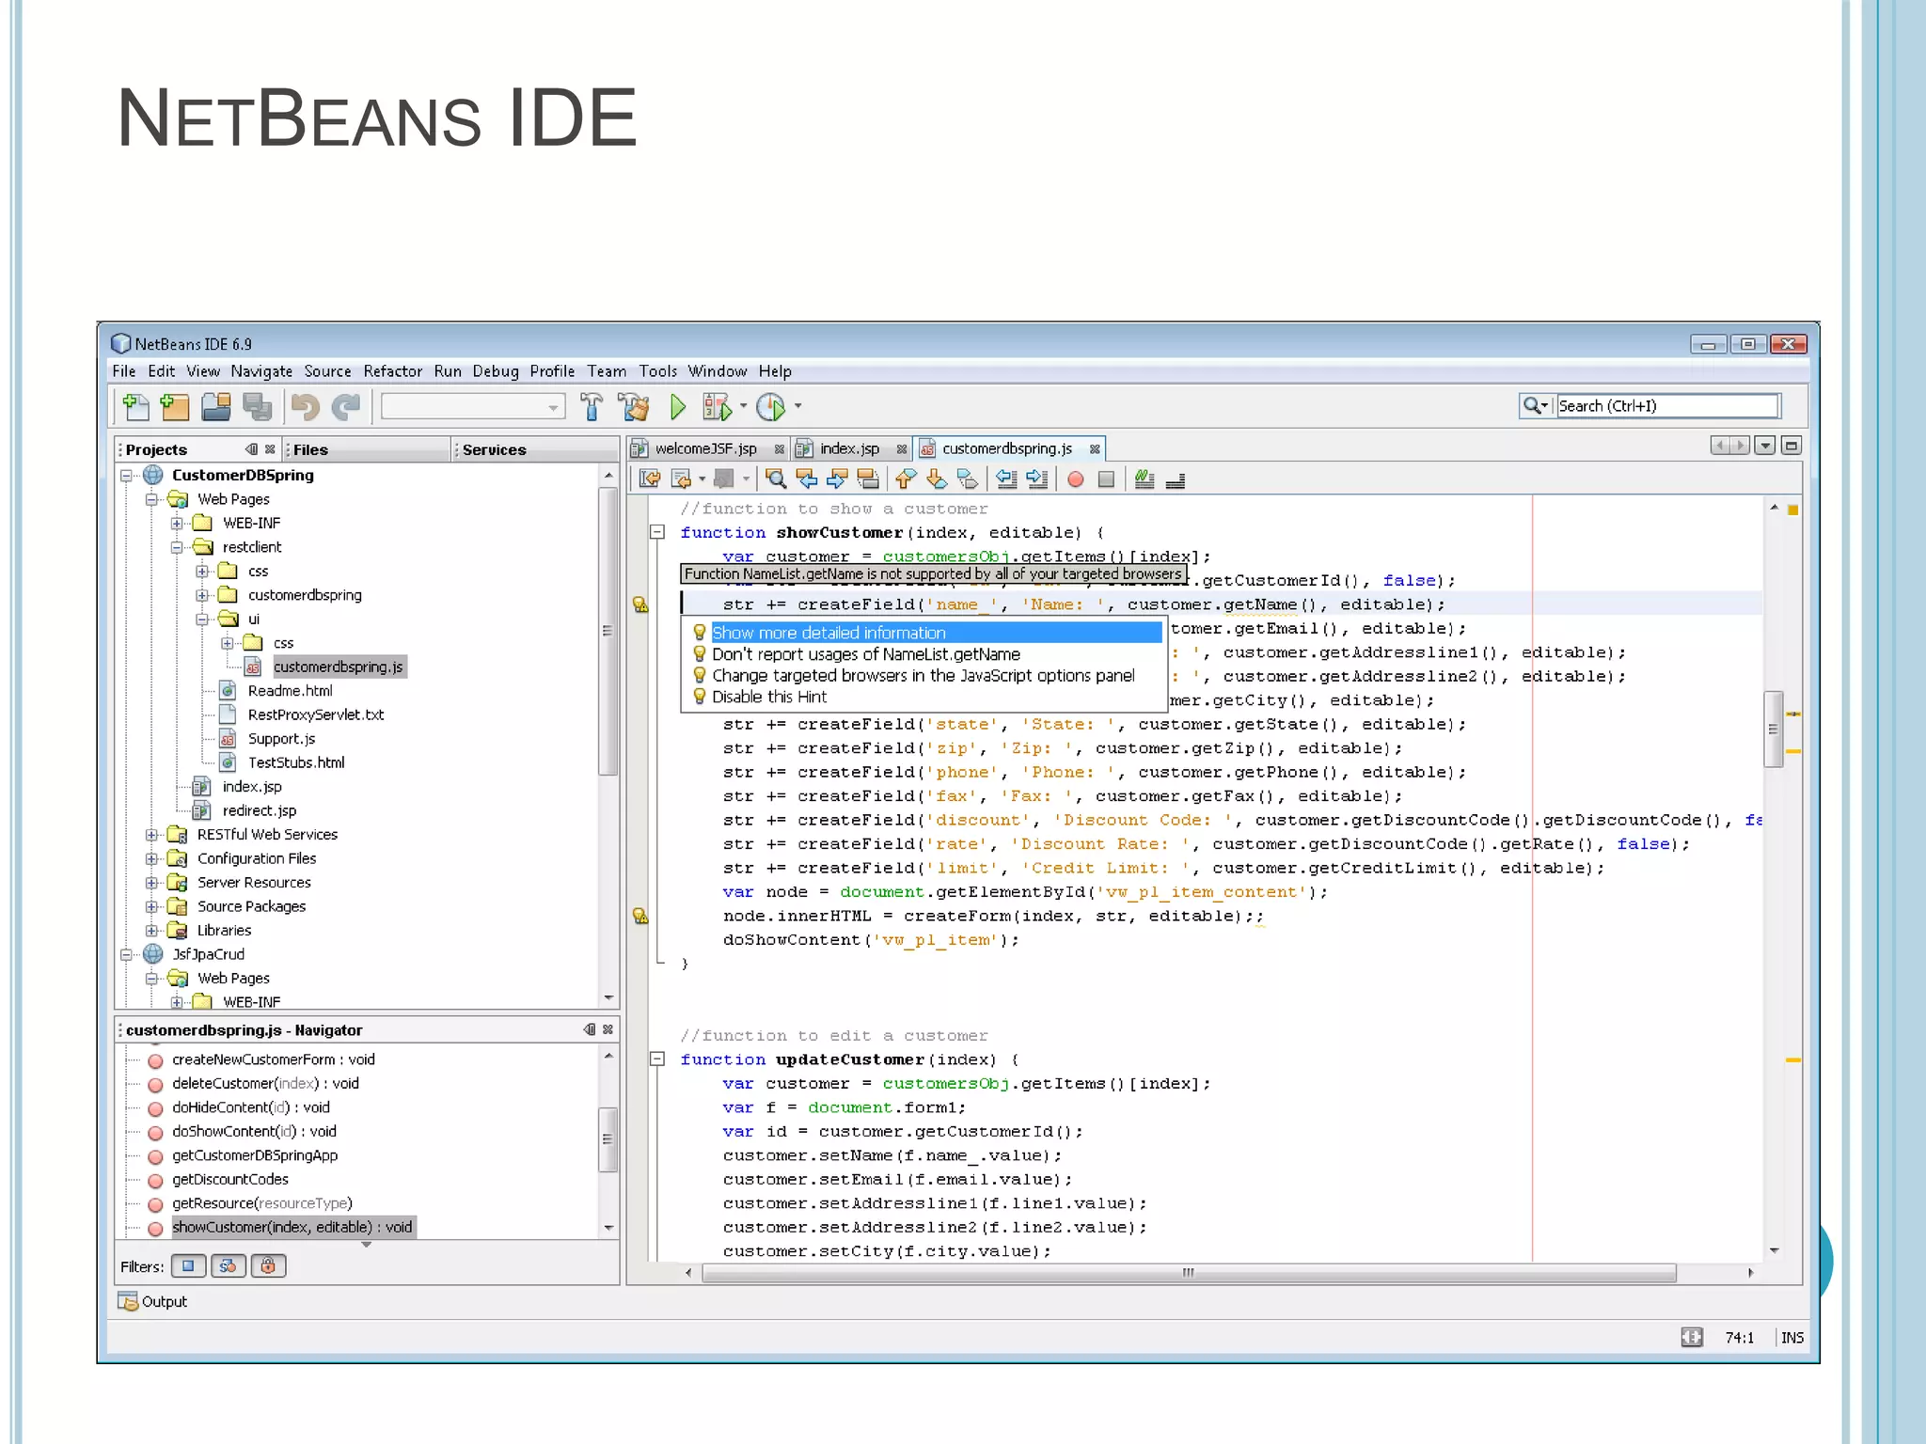Click editor vertical scrollbar thumb
This screenshot has height=1444, width=1926.
[x=1774, y=729]
